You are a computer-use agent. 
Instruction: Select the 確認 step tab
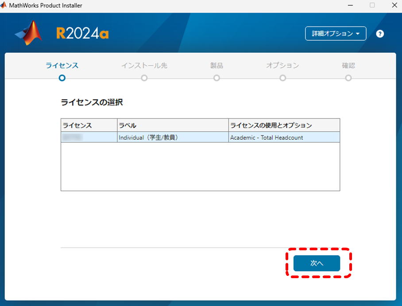(x=348, y=65)
